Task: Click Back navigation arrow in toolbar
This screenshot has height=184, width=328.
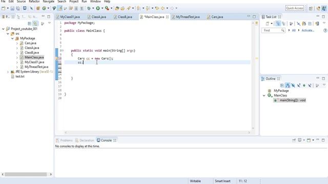Action: [162, 8]
